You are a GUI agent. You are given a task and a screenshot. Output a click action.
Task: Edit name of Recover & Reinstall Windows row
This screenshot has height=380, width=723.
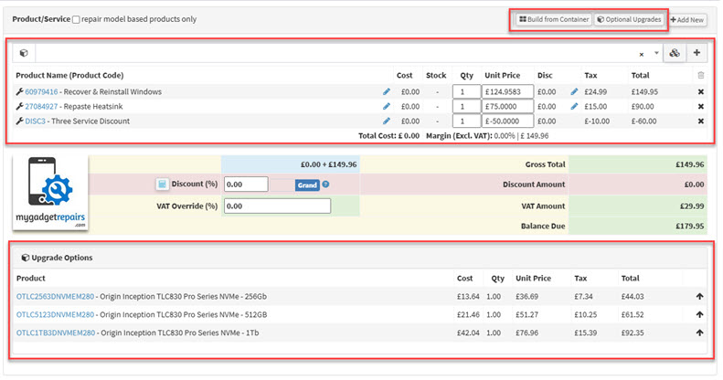click(387, 91)
